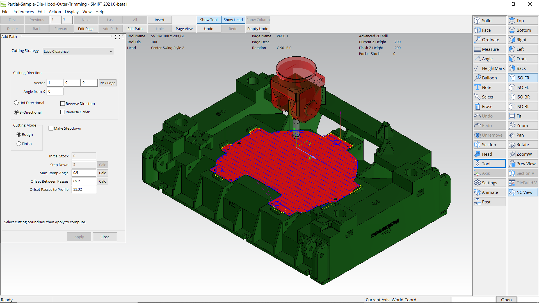Choose the Finish cutting mode
Image resolution: width=539 pixels, height=303 pixels.
[x=19, y=144]
